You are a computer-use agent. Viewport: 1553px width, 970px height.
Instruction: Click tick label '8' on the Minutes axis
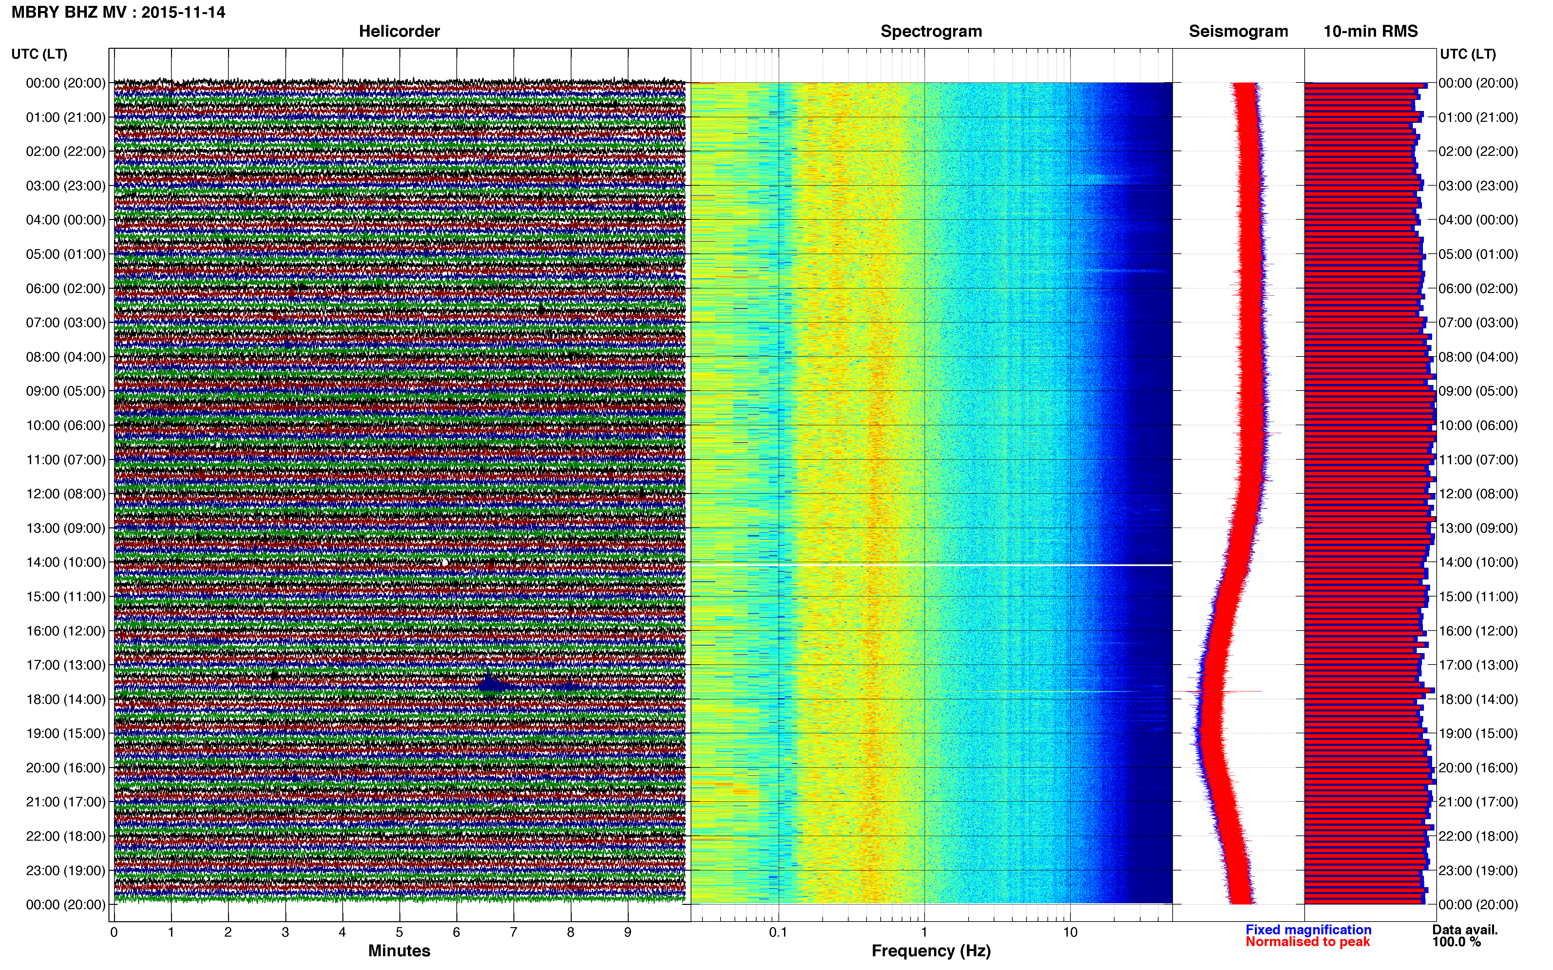tap(571, 933)
